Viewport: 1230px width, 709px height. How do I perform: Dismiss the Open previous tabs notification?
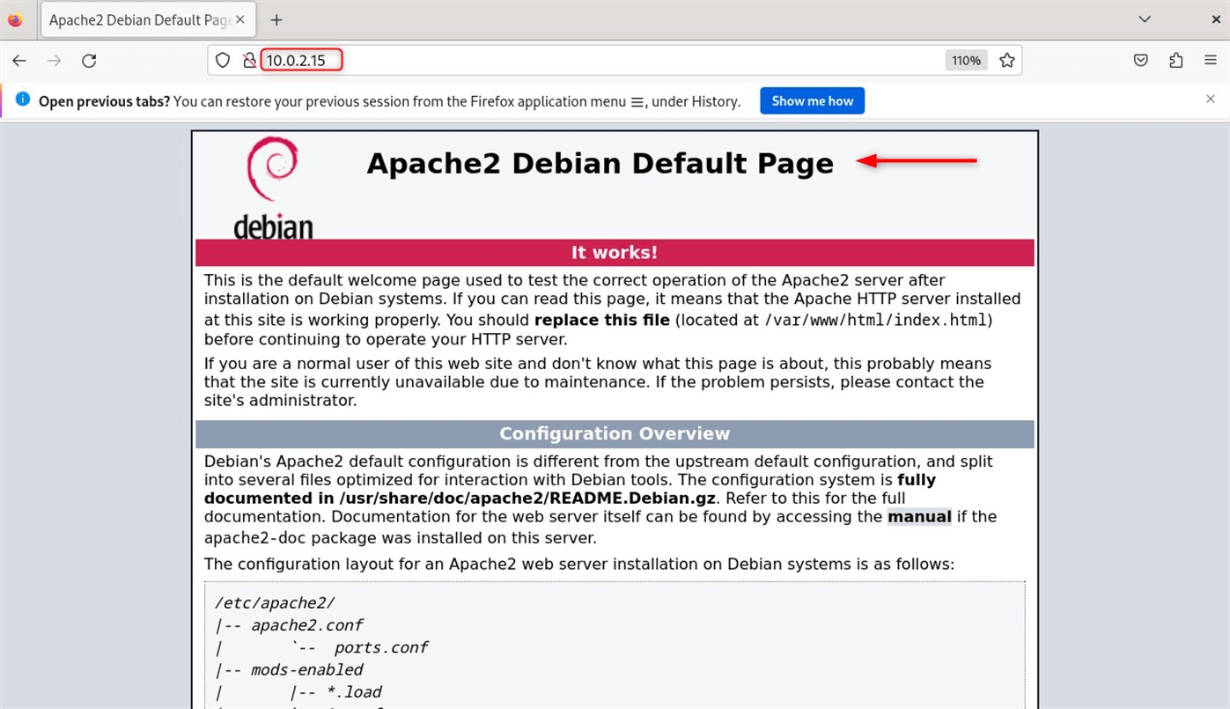click(x=1211, y=100)
